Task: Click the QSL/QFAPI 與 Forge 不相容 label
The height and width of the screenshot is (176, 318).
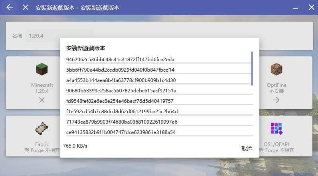Action: tap(277, 147)
